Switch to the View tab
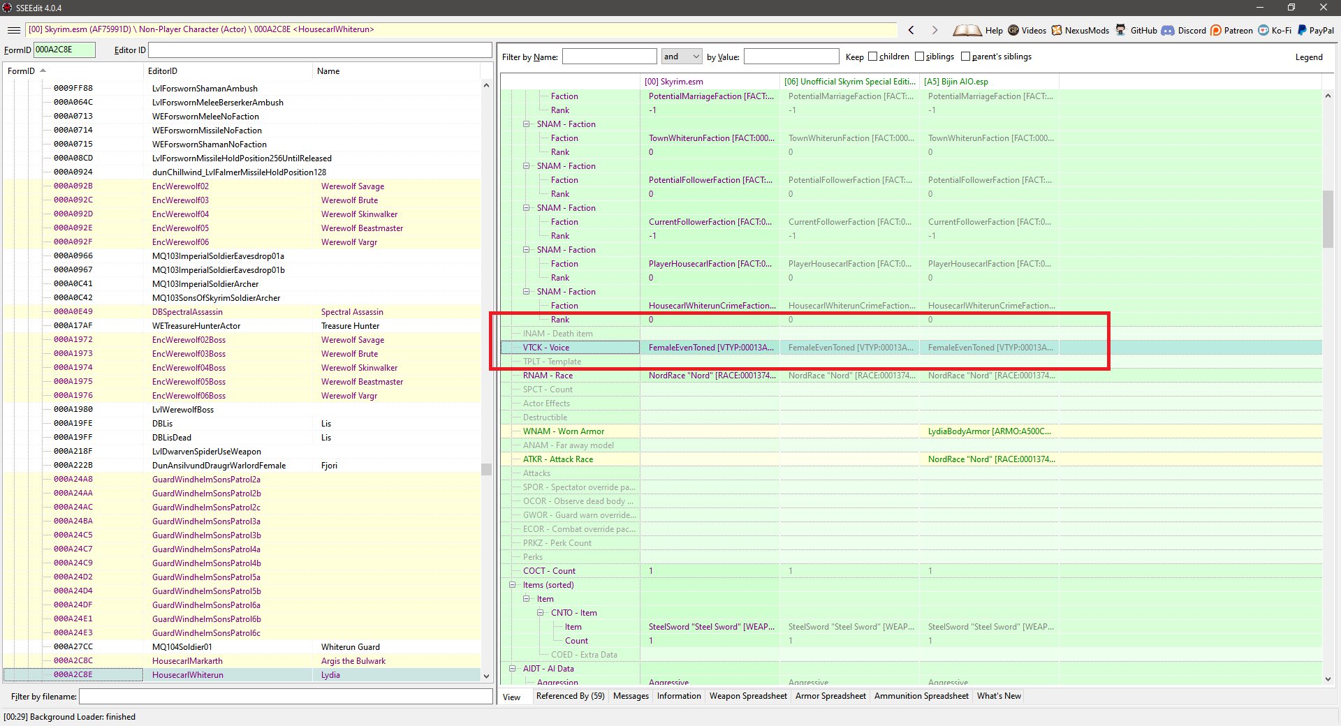This screenshot has height=726, width=1341. pyautogui.click(x=512, y=697)
